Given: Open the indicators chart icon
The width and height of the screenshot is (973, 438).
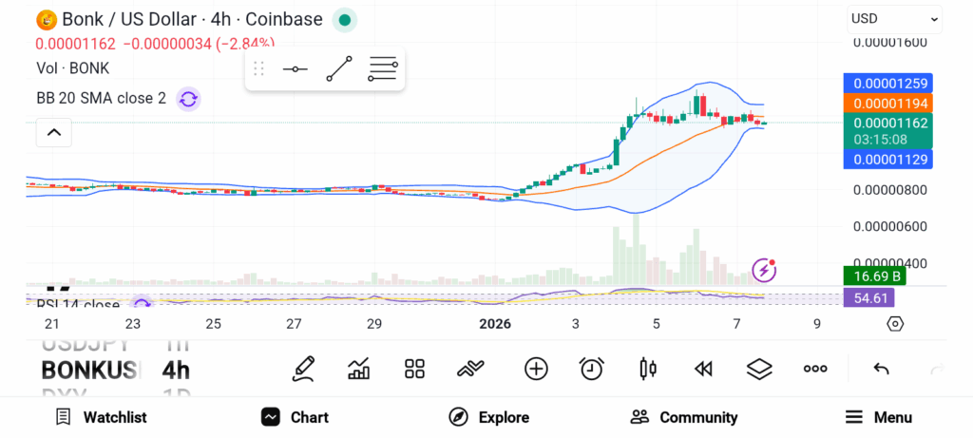Looking at the screenshot, I should coord(359,369).
